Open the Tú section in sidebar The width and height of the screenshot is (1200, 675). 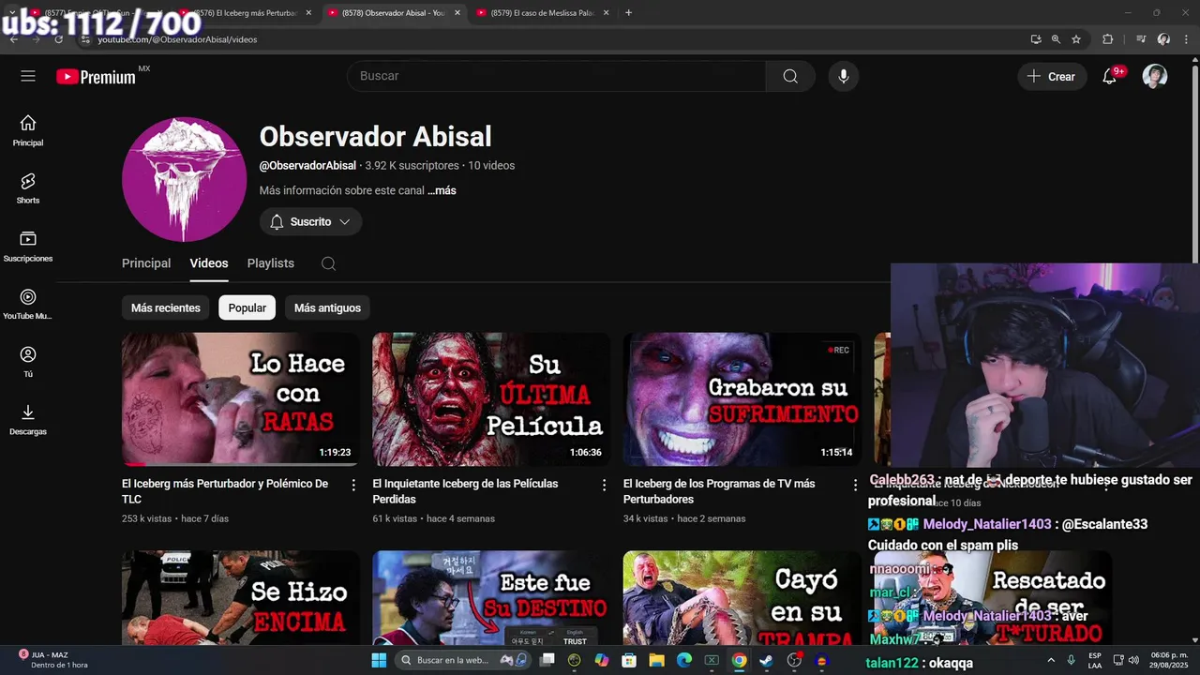click(28, 362)
